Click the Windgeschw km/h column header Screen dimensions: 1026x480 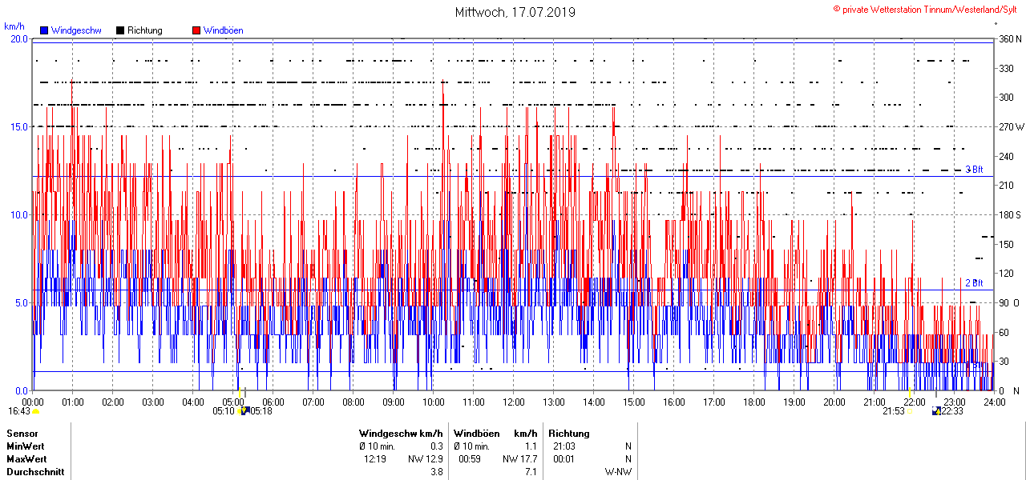point(401,434)
